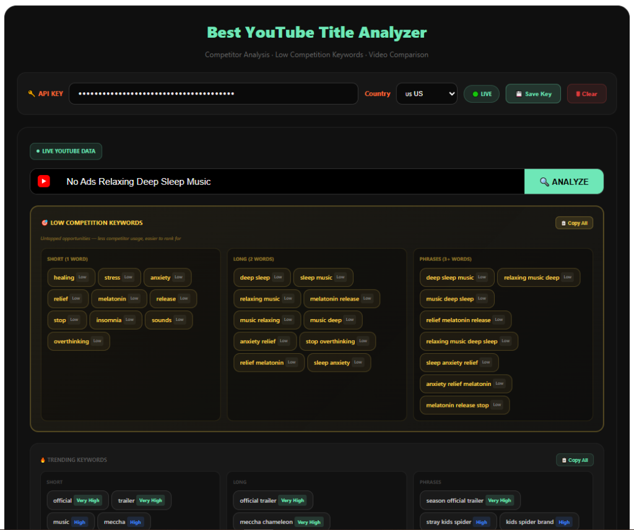The image size is (634, 530).
Task: Select the "relief melatonin release" phrase chip
Action: coord(466,320)
